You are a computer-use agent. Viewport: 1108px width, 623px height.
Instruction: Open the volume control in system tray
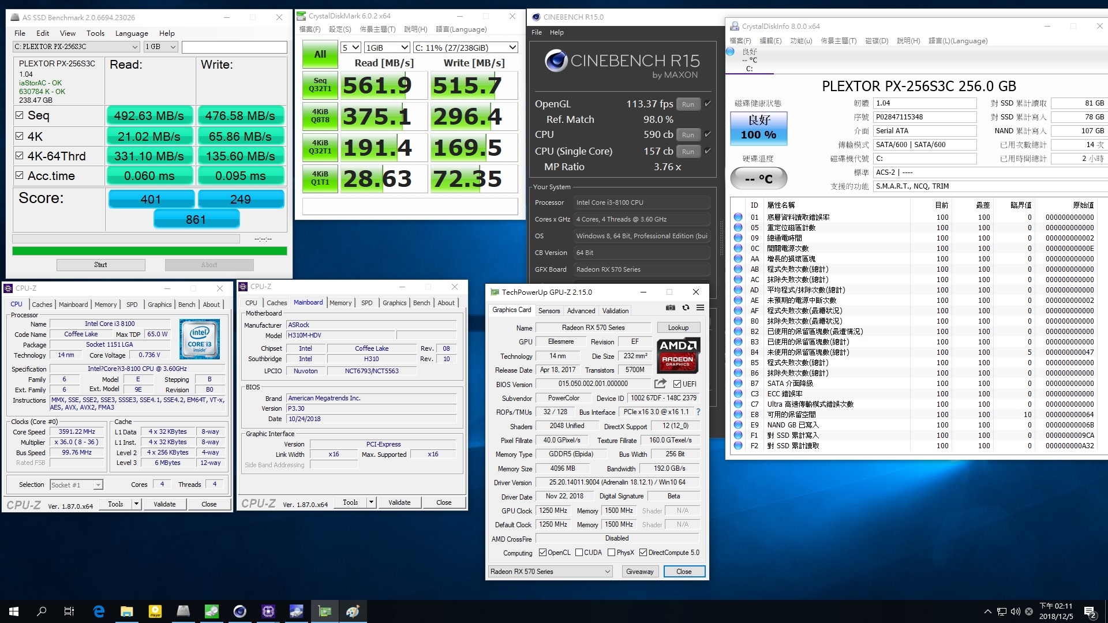[1015, 611]
